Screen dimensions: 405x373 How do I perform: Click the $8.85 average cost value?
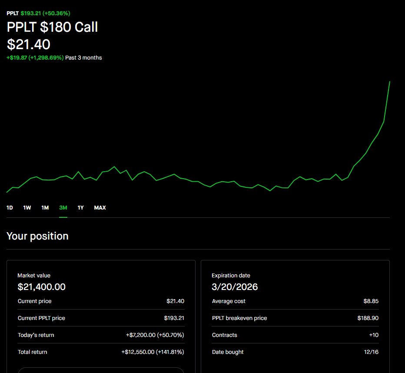click(x=371, y=301)
